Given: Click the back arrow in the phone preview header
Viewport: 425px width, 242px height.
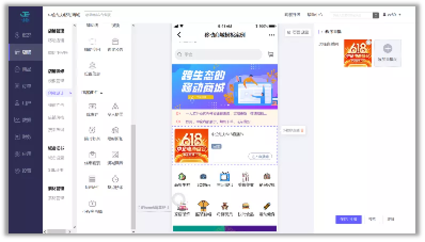Looking at the screenshot, I should (x=179, y=35).
